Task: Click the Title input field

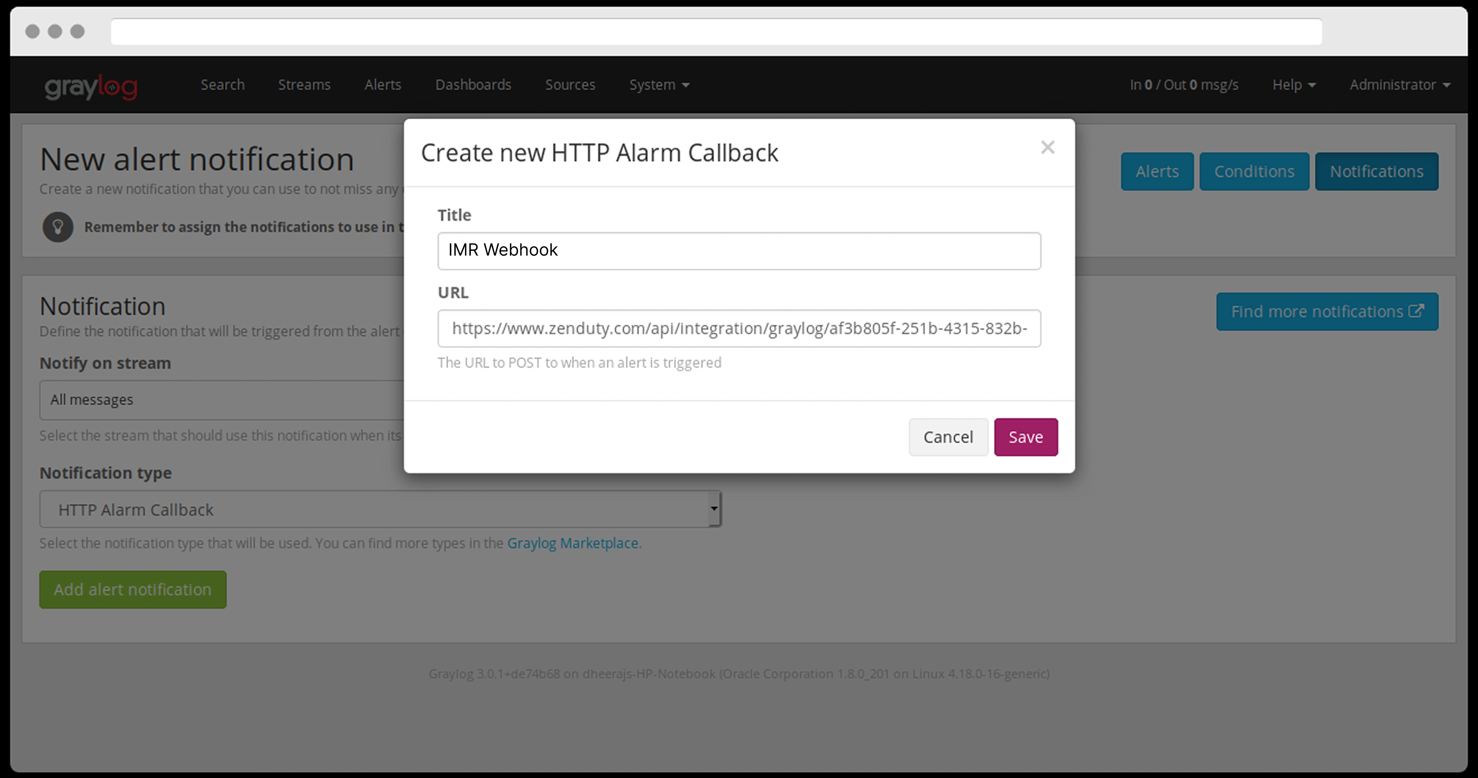Action: pyautogui.click(x=738, y=250)
